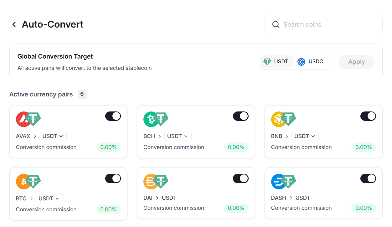
Task: Click the DASH coin icon
Action: pos(278,182)
